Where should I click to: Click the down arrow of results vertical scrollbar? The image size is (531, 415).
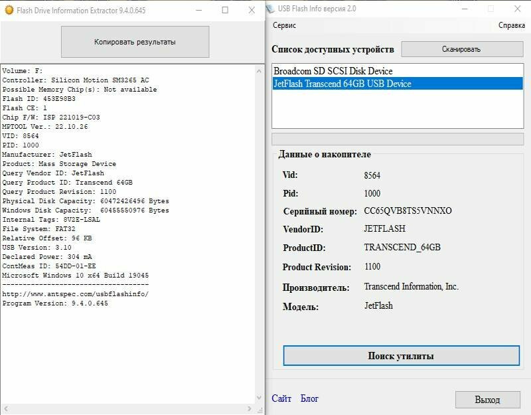point(259,397)
